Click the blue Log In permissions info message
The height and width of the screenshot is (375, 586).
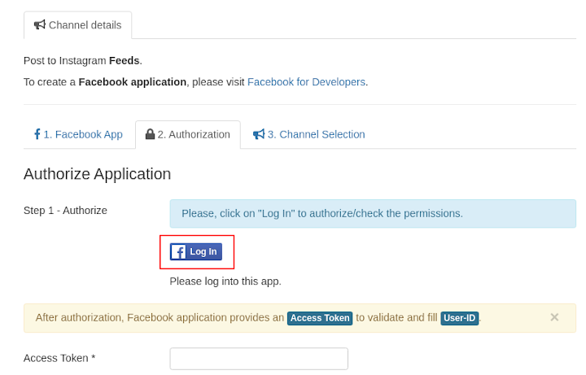[x=373, y=214]
